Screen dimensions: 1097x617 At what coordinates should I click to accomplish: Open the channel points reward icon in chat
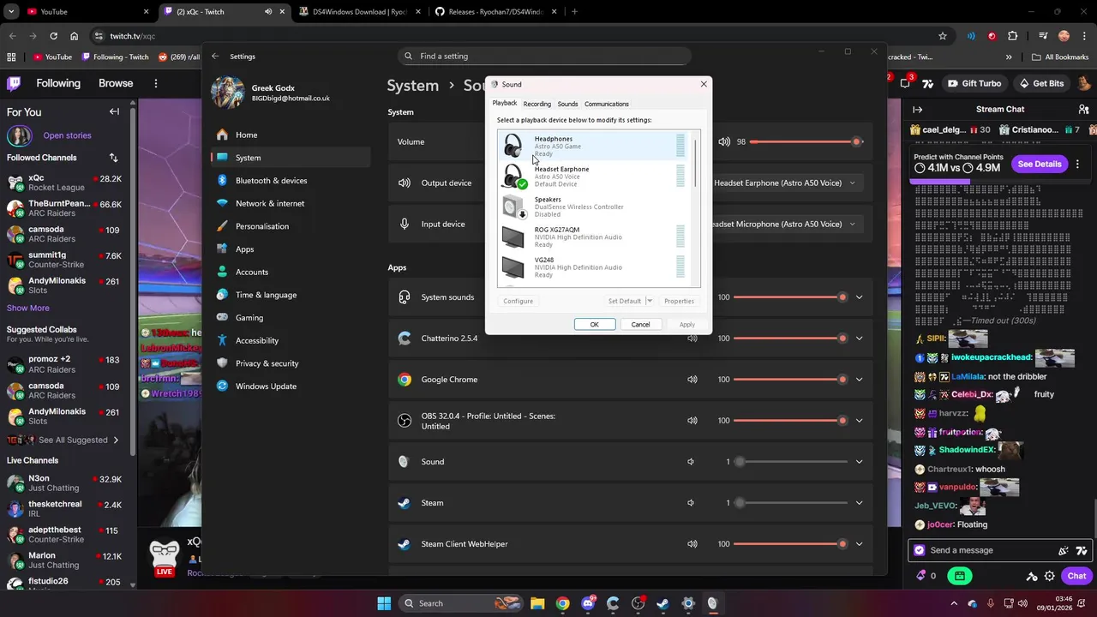(x=960, y=576)
